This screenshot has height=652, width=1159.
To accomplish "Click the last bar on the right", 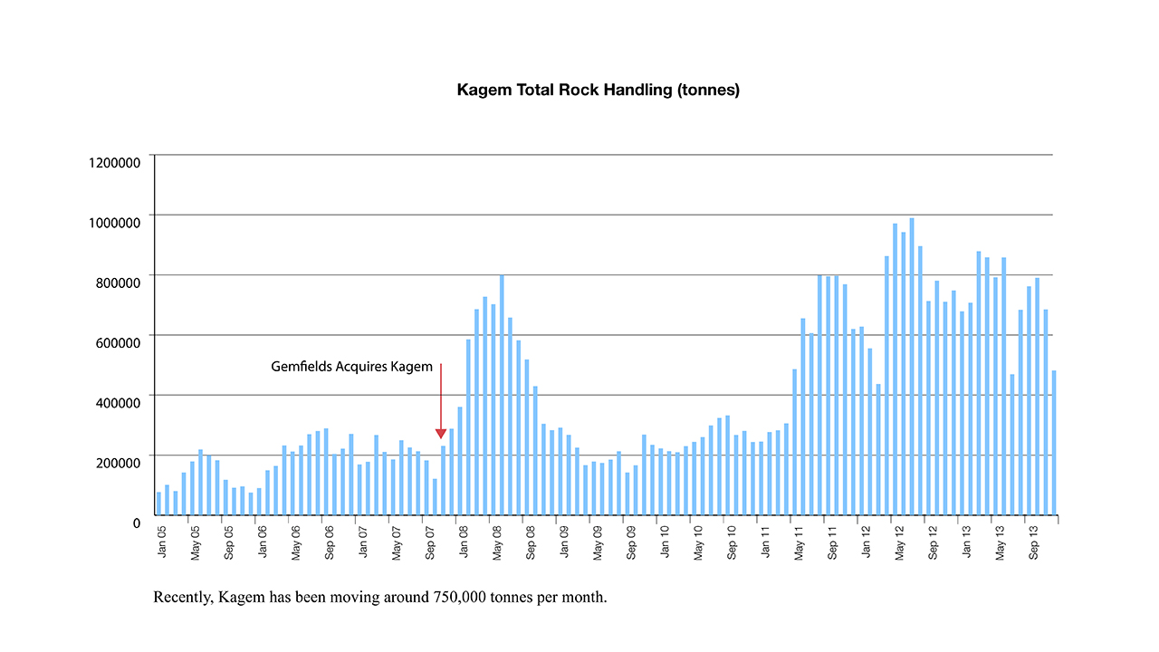I will [1054, 443].
